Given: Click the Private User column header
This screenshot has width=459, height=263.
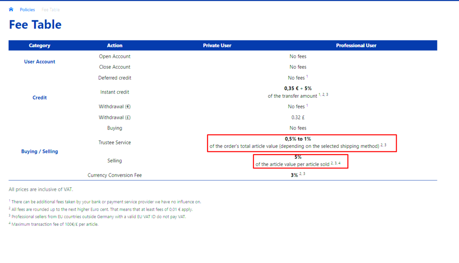Looking at the screenshot, I should [217, 45].
